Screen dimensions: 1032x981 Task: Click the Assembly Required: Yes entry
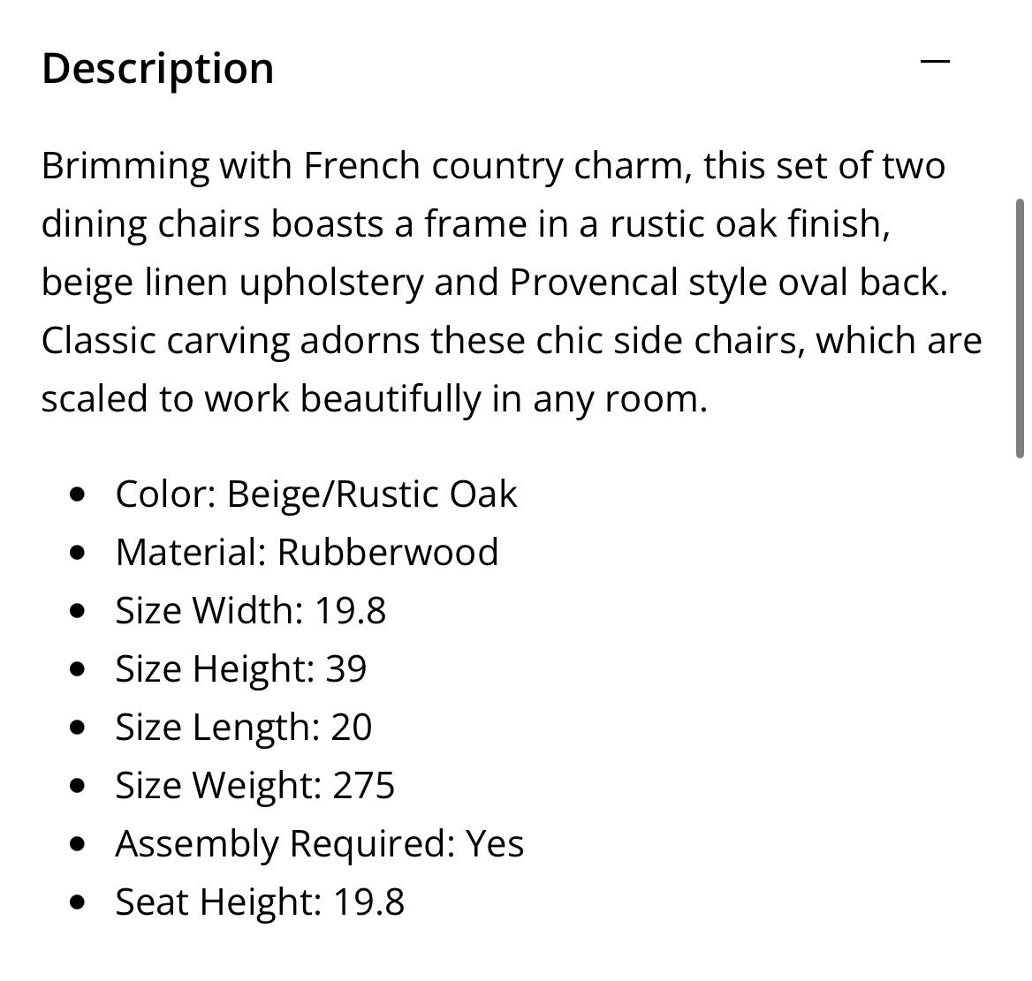[319, 843]
